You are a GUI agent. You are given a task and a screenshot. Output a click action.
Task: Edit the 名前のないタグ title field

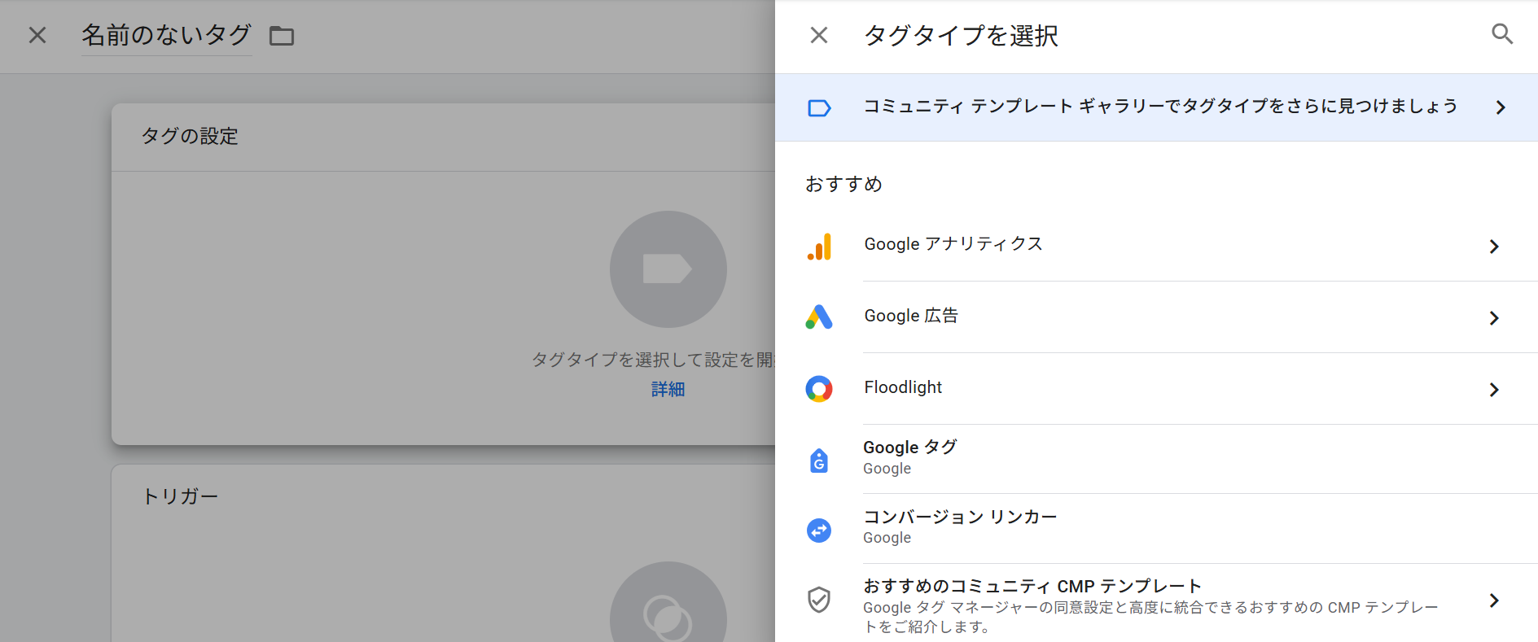(166, 35)
